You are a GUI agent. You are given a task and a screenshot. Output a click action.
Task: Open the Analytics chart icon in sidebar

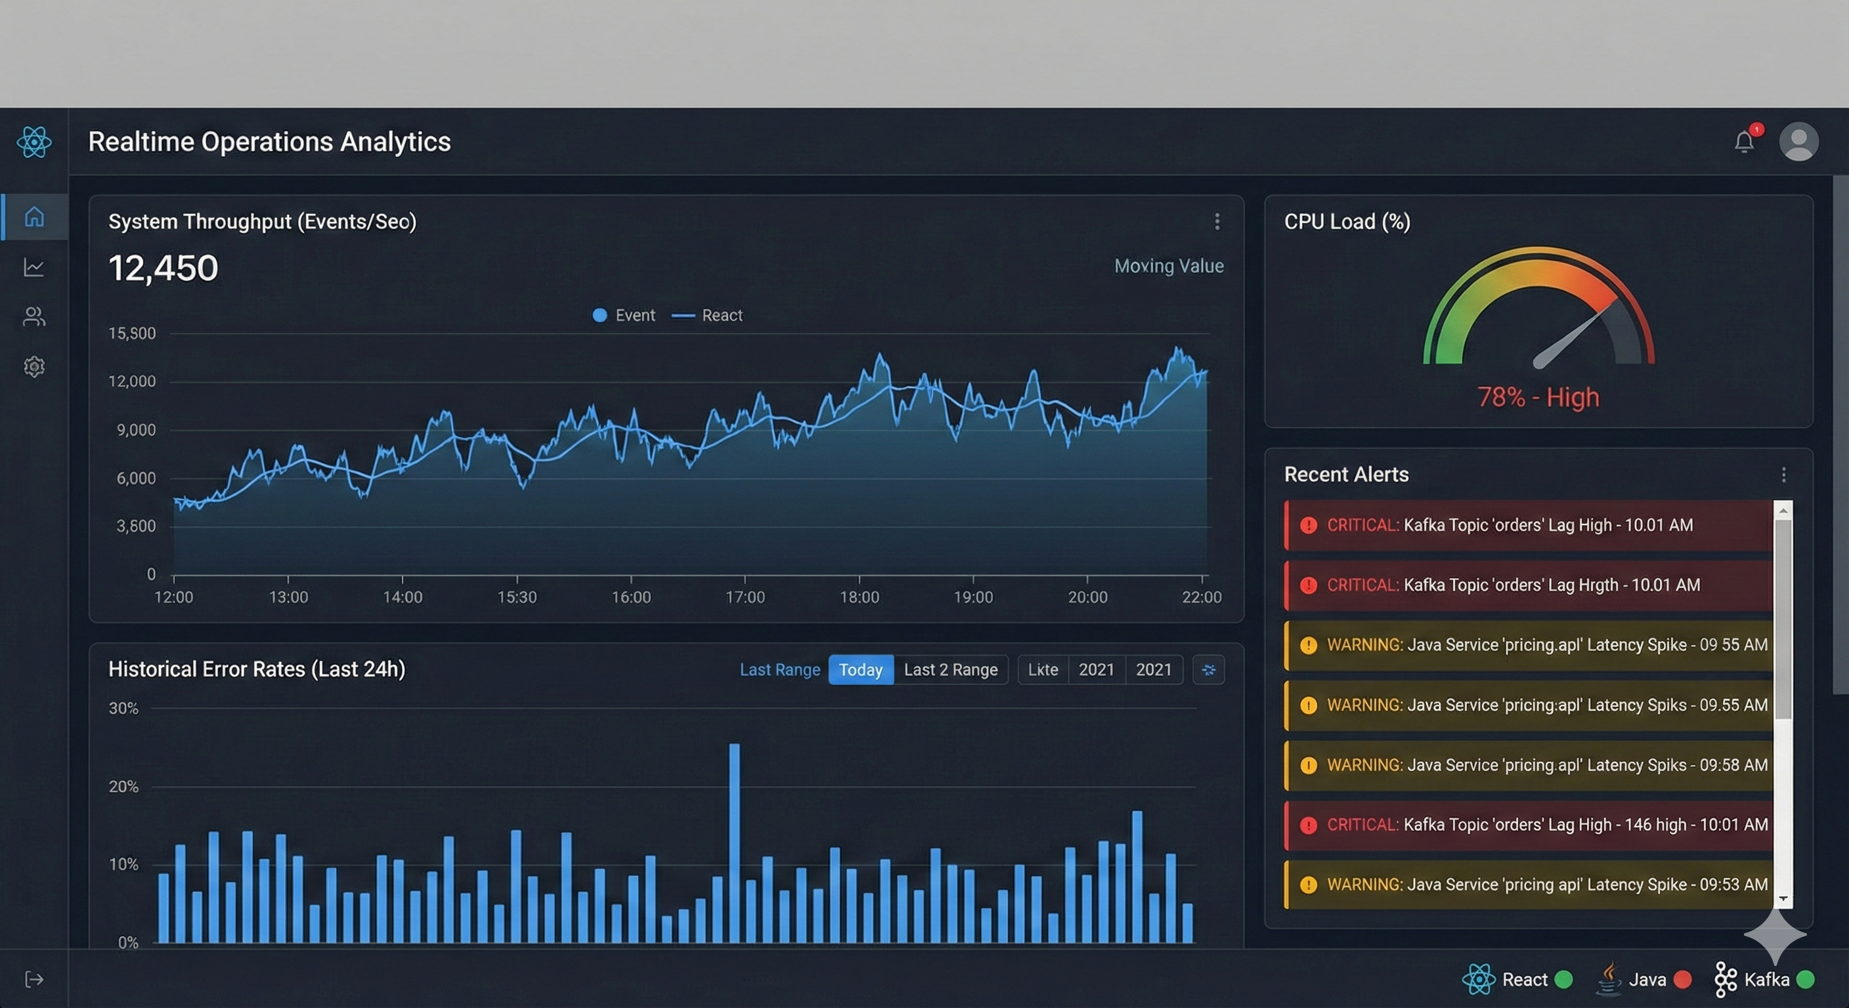point(33,267)
